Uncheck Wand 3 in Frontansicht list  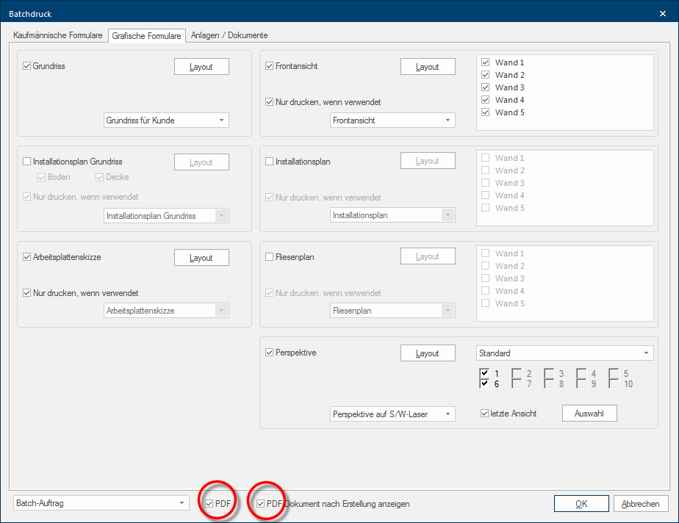(x=485, y=87)
